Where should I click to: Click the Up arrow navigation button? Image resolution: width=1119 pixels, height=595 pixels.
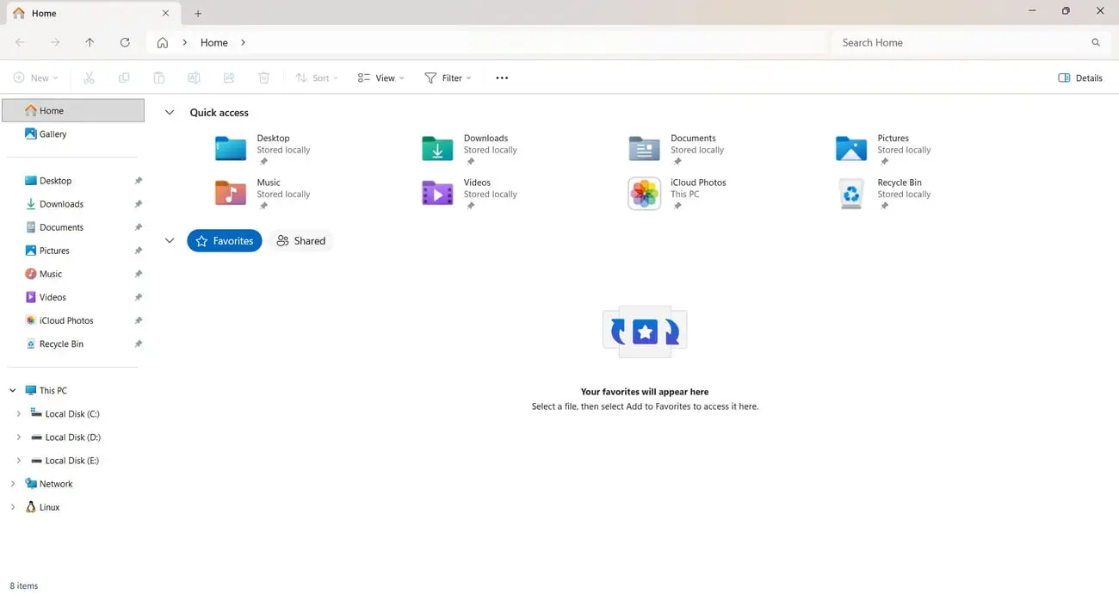90,42
